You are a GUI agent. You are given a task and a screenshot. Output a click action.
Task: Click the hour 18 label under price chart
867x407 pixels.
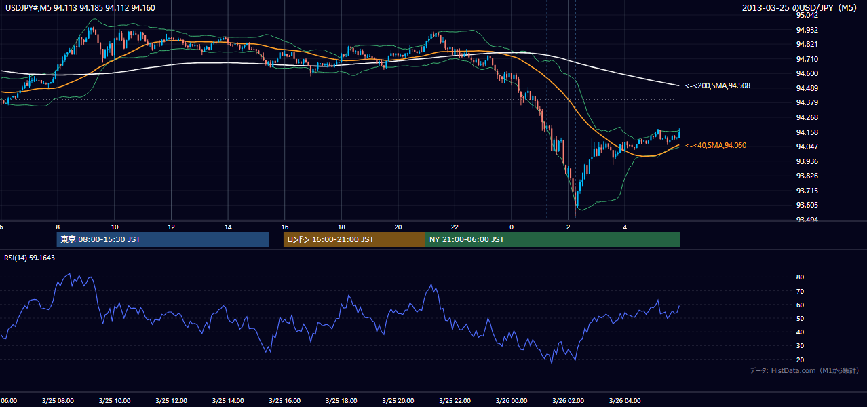tap(342, 227)
